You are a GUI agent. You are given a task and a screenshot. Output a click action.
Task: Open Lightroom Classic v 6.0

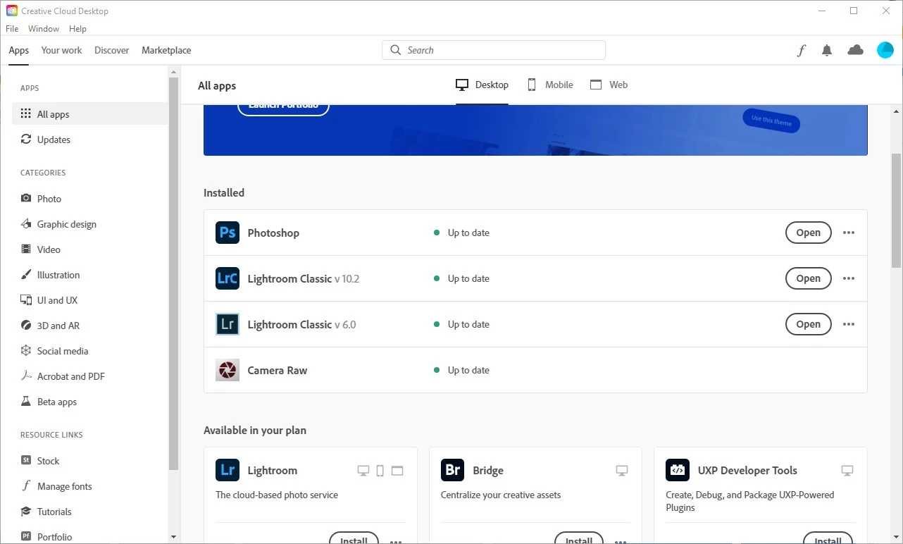click(809, 324)
